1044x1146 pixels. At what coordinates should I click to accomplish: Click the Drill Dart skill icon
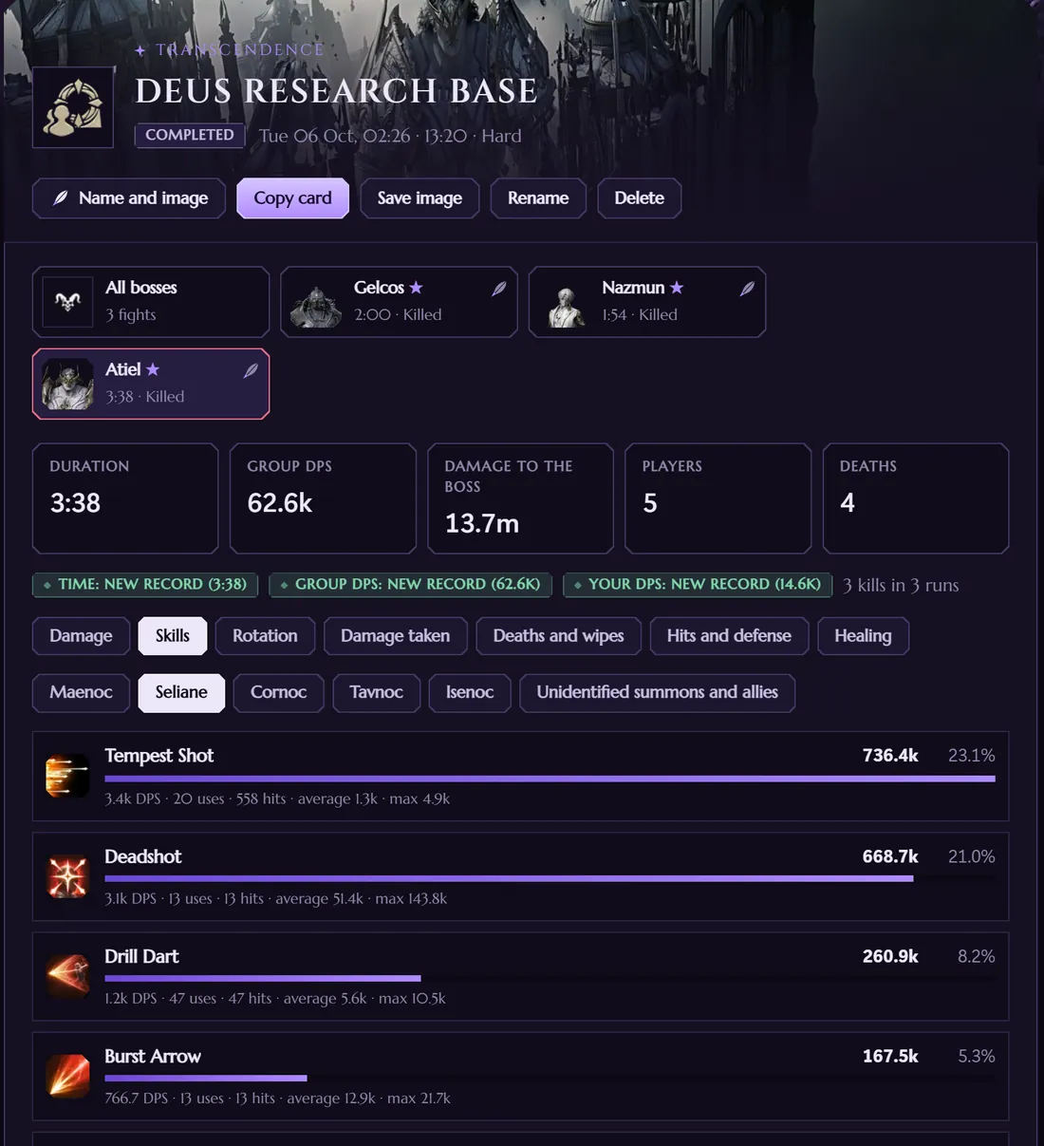click(x=68, y=976)
